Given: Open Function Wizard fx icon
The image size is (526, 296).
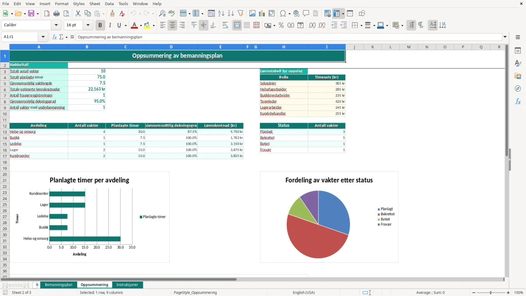Looking at the screenshot, I should (x=55, y=37).
